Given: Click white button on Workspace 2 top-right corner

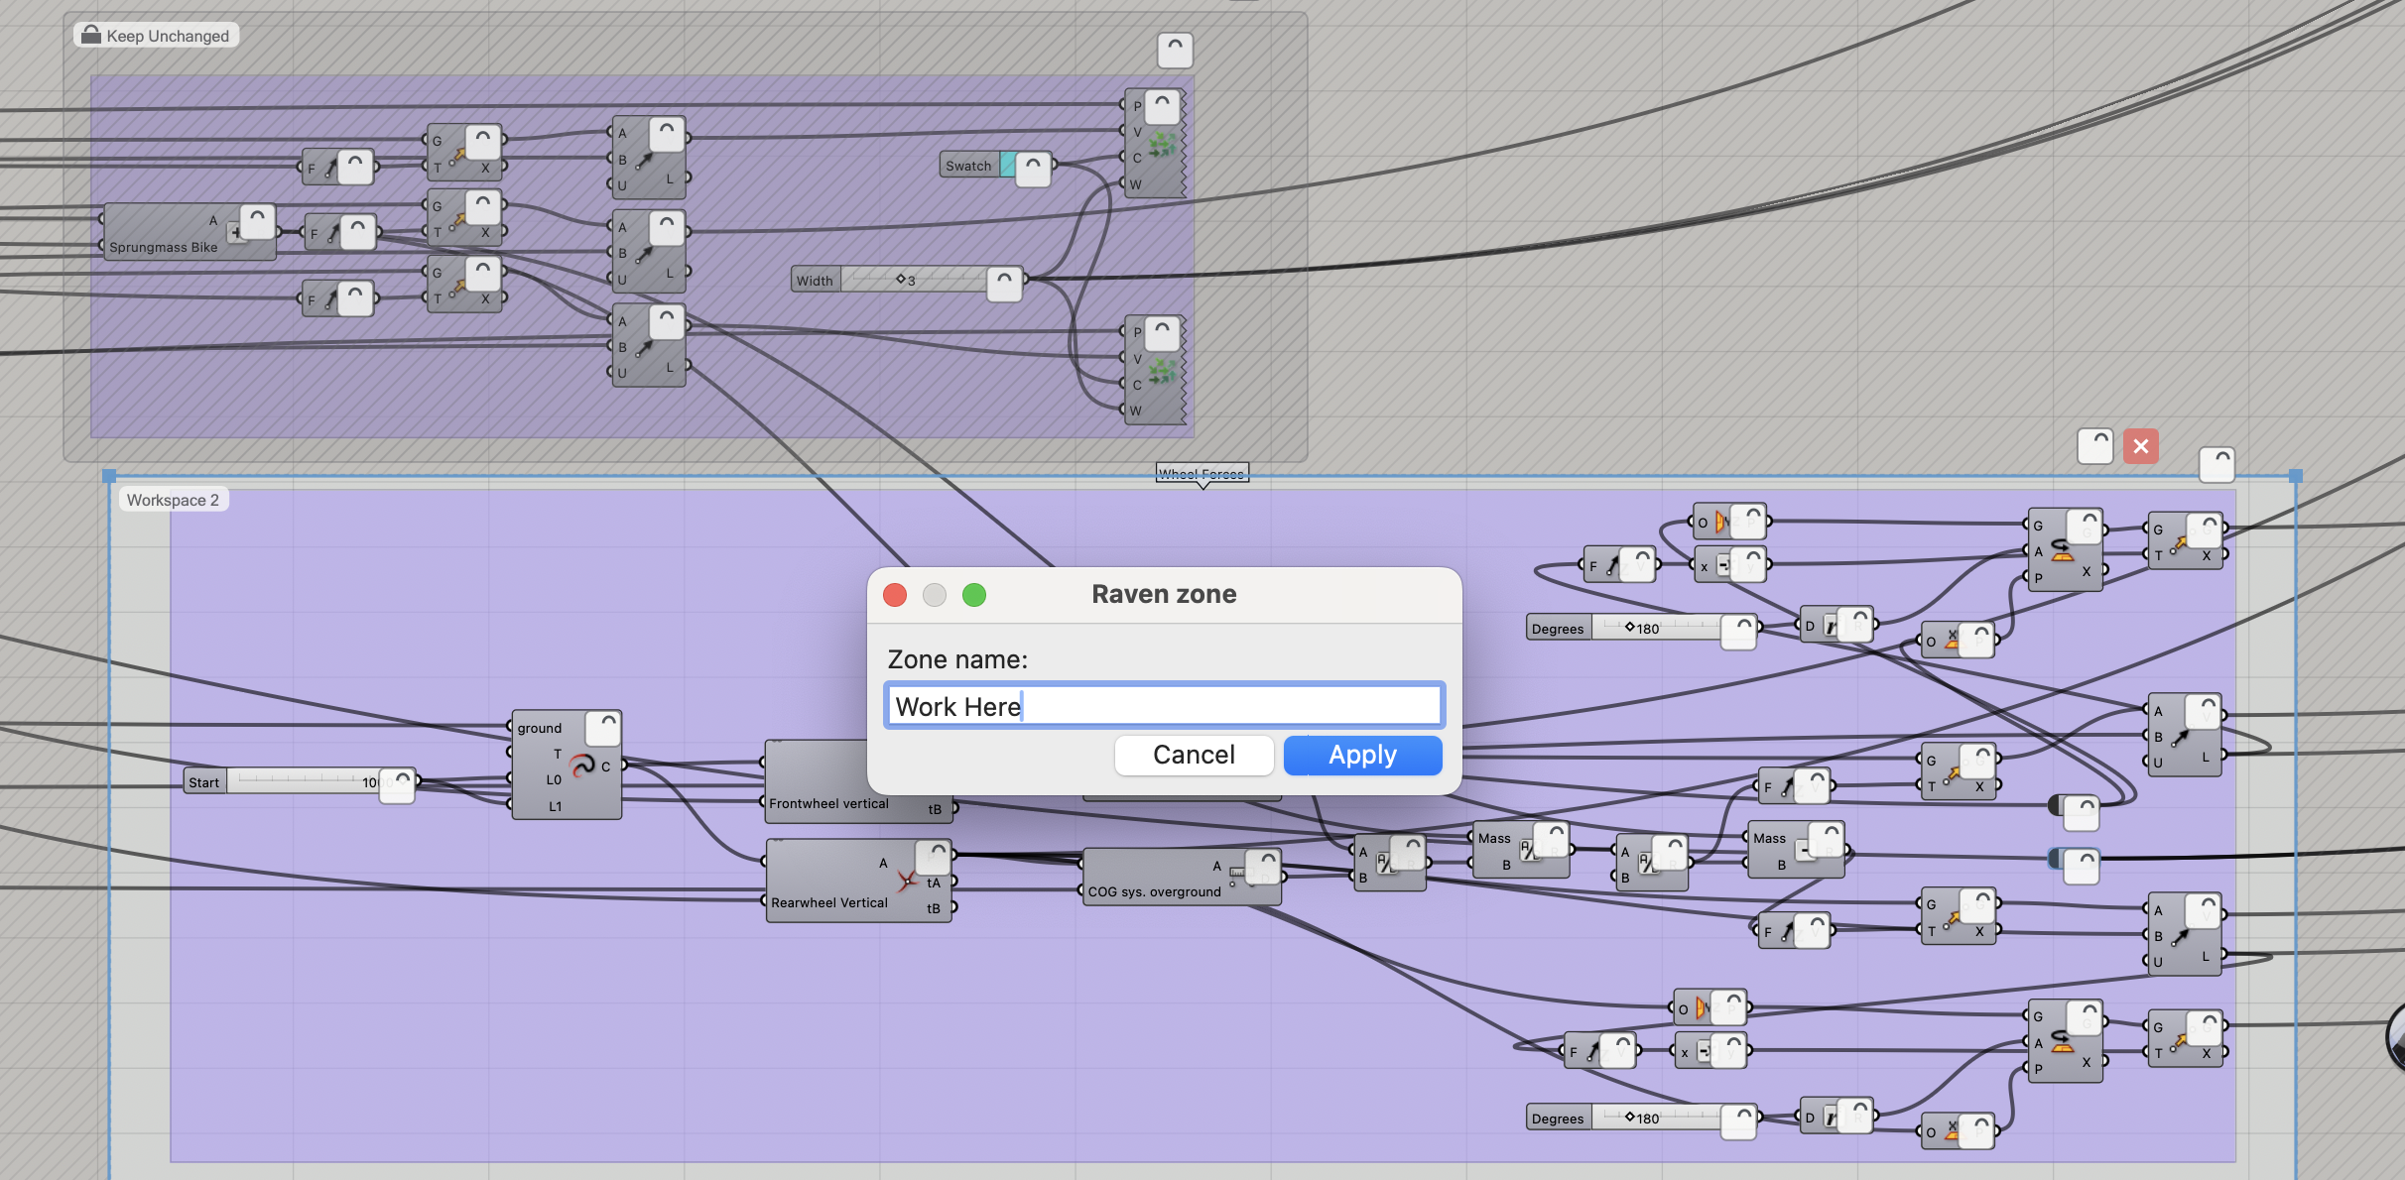Looking at the screenshot, I should tap(2216, 464).
